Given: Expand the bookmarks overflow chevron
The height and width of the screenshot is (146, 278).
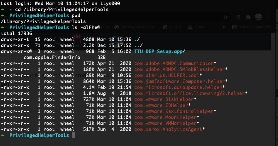Looking at the screenshot, I should point(224,27).
